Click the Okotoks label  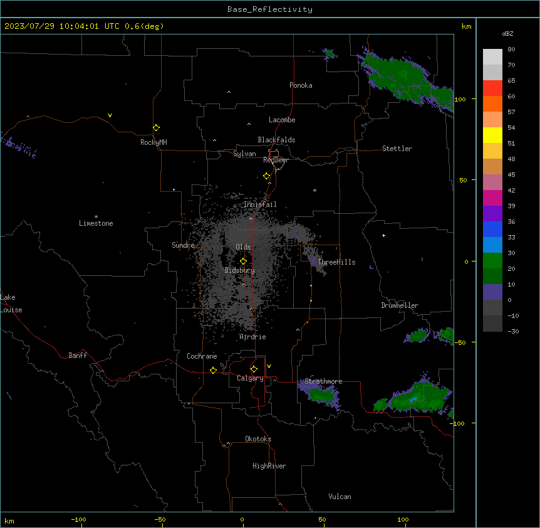(x=258, y=439)
